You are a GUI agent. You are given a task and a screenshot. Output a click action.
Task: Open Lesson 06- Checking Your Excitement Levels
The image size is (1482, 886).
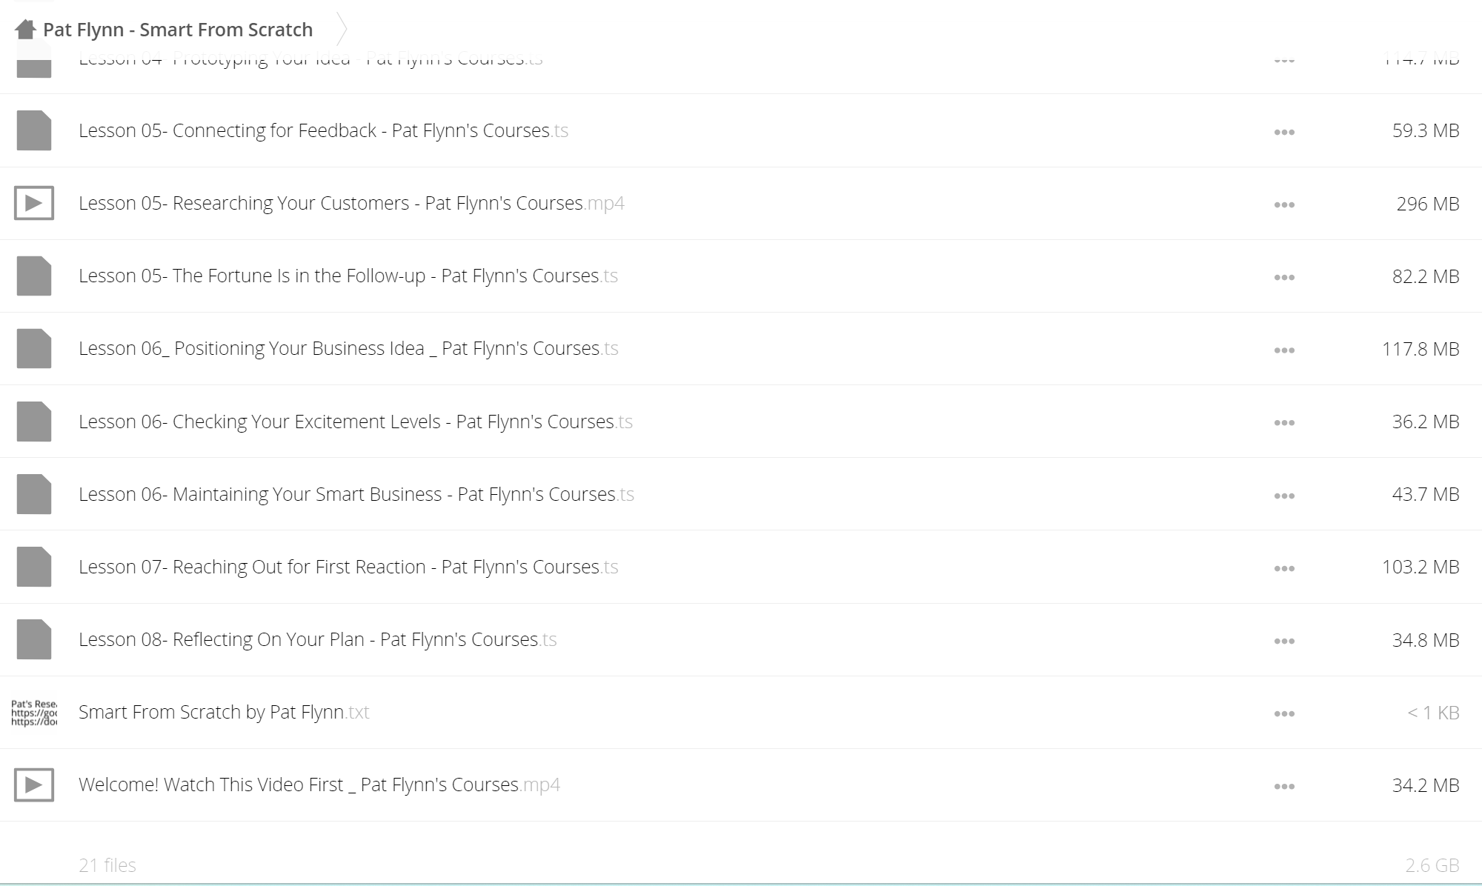click(356, 422)
